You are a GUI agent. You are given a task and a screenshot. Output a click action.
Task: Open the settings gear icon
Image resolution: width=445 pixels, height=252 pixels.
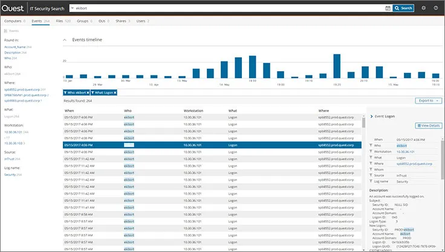pos(423,8)
